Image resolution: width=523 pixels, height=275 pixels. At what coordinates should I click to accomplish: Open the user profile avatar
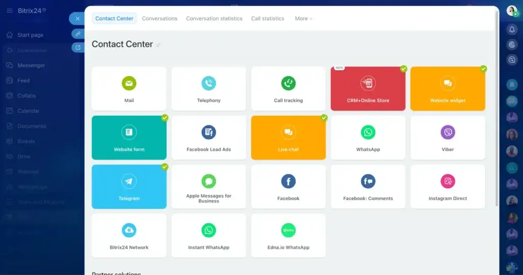(512, 11)
